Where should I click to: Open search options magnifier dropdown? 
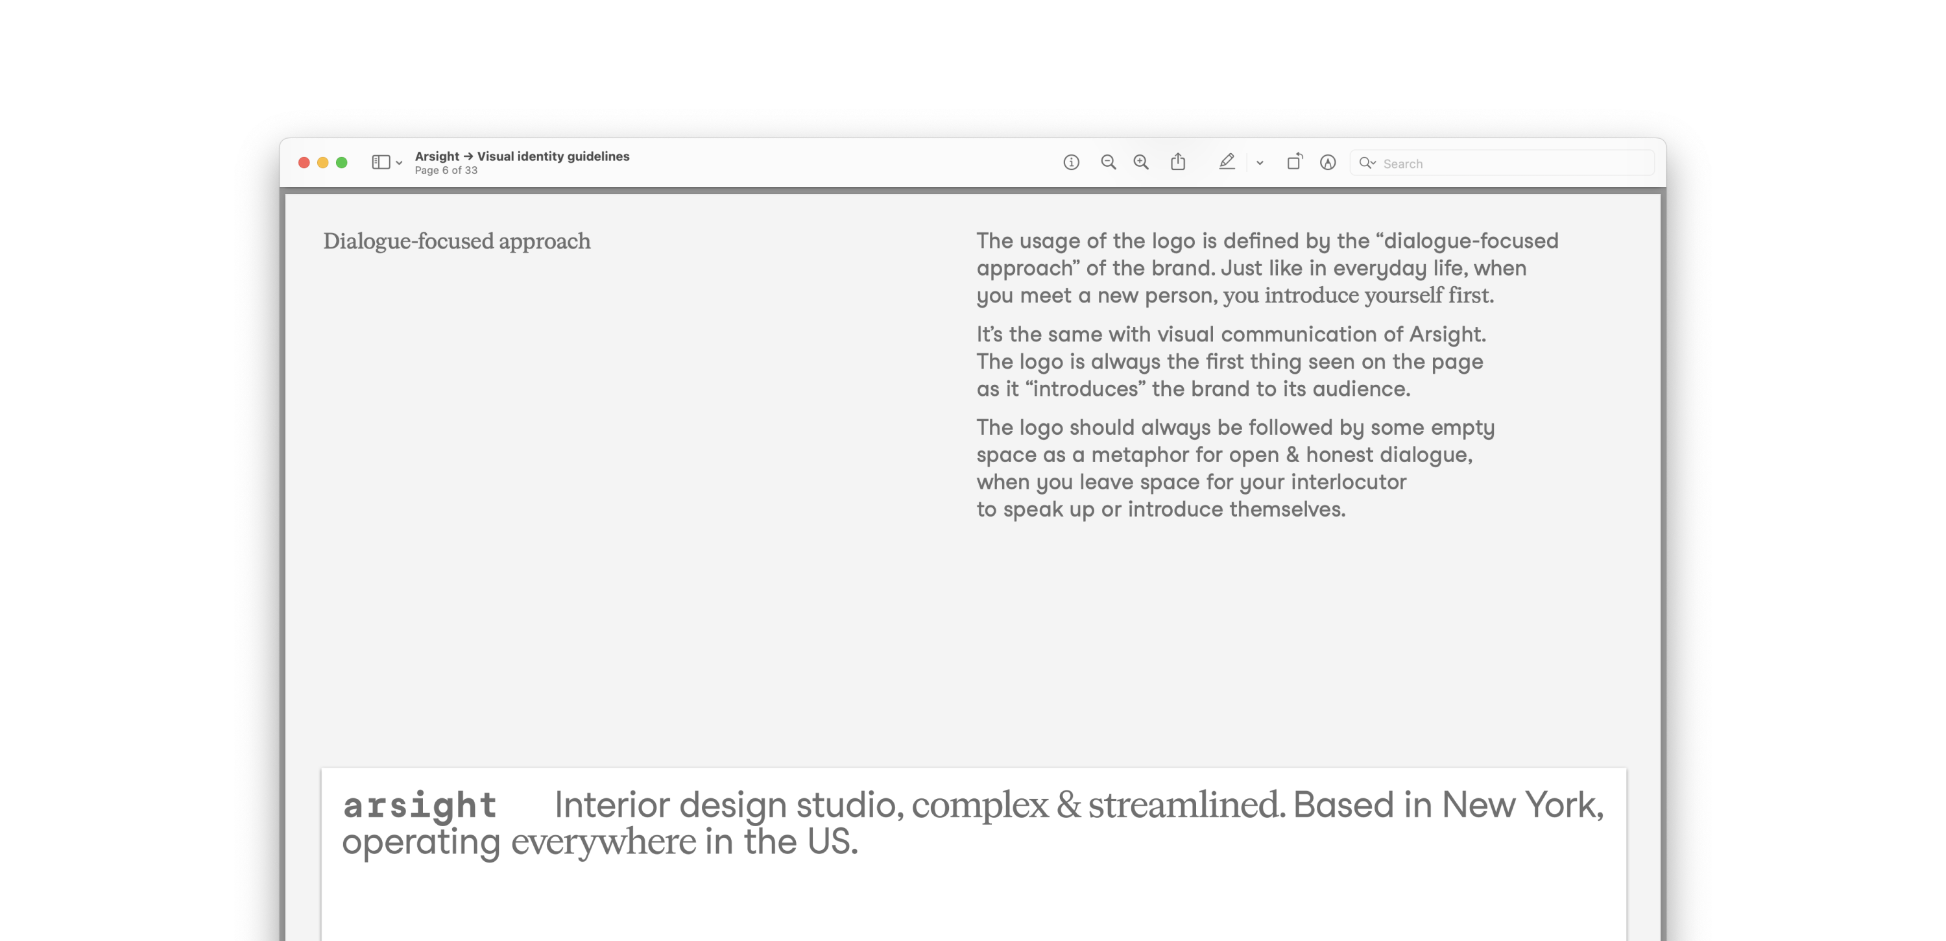point(1367,164)
